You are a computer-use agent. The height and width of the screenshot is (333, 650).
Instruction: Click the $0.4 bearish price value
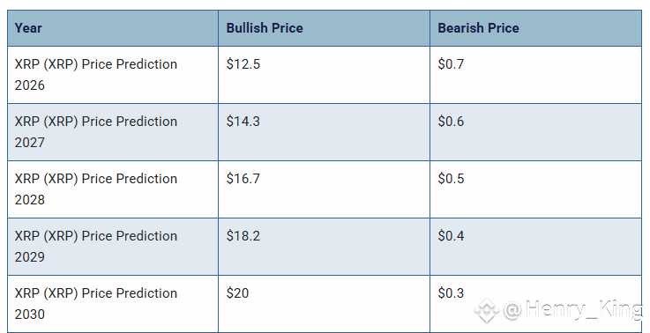point(451,236)
